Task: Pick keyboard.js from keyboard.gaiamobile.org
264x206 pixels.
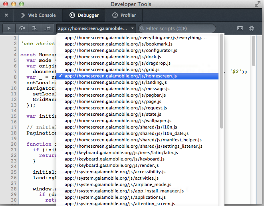Action: pos(137,159)
